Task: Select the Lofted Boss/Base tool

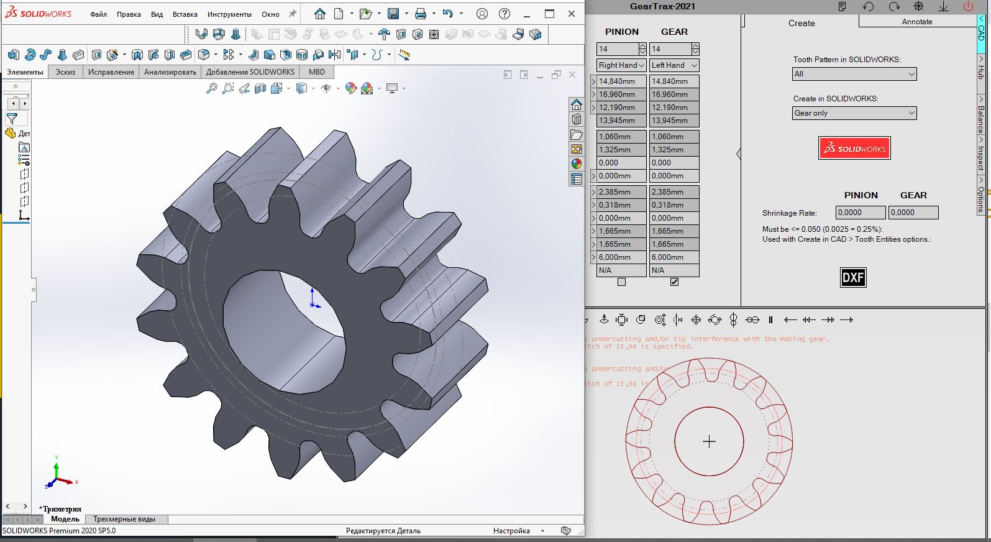Action: pyautogui.click(x=62, y=55)
